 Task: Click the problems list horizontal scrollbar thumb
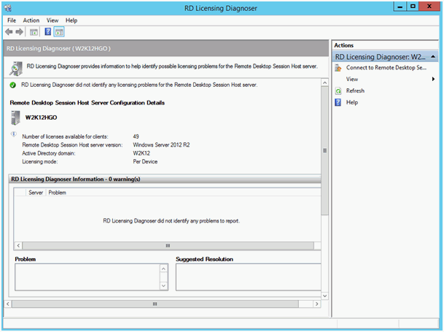[x=168, y=245]
